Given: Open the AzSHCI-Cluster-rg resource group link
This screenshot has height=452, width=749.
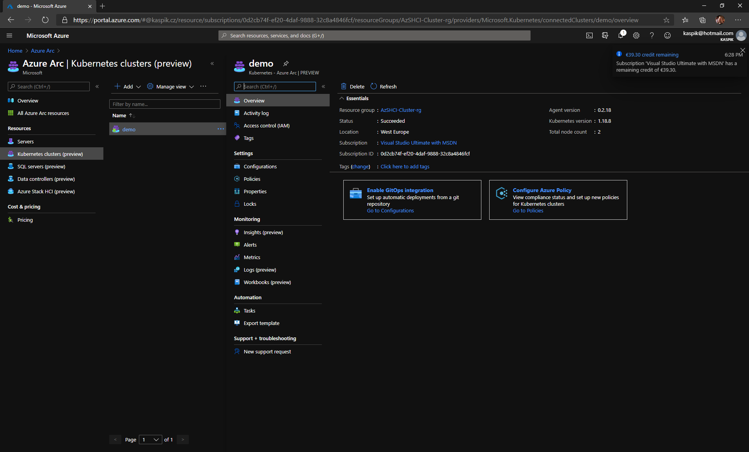Looking at the screenshot, I should coord(401,110).
